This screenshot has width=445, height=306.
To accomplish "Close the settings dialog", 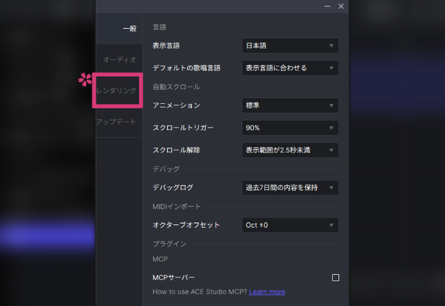I will pos(341,6).
